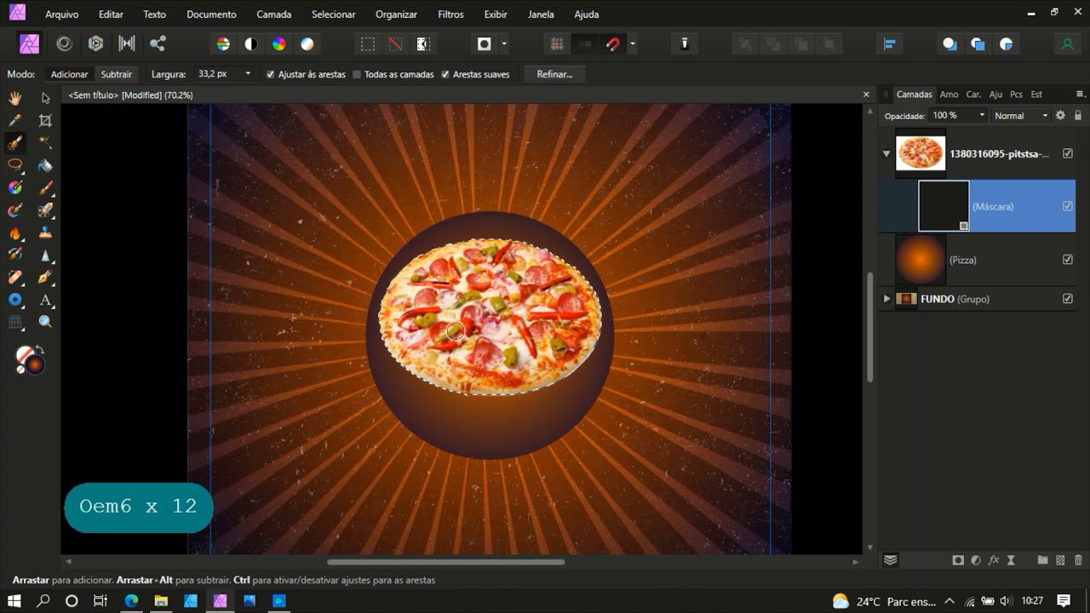Screen dimensions: 1090x613
Task: Toggle snapping magnet icon
Action: [x=612, y=44]
